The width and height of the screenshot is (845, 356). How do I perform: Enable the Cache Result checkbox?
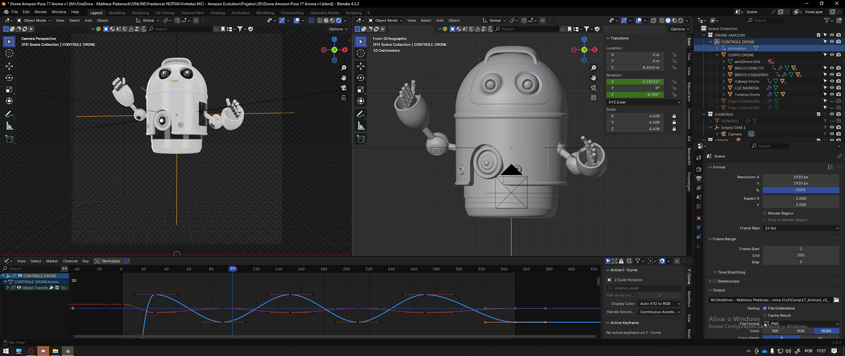765,315
